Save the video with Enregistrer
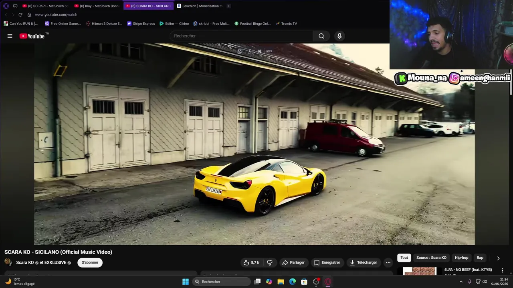Image resolution: width=513 pixels, height=288 pixels. [x=327, y=262]
